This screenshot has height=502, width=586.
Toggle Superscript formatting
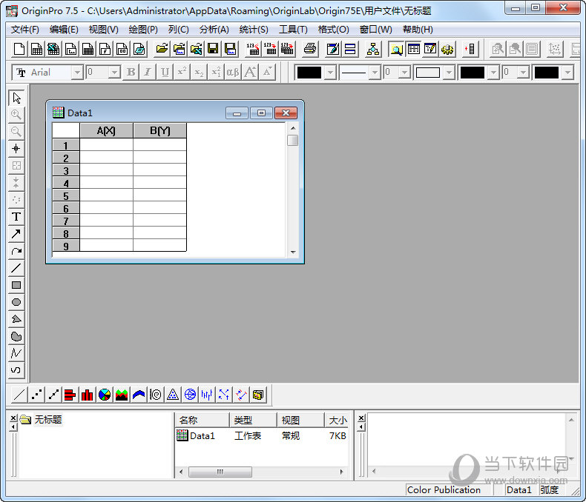182,72
